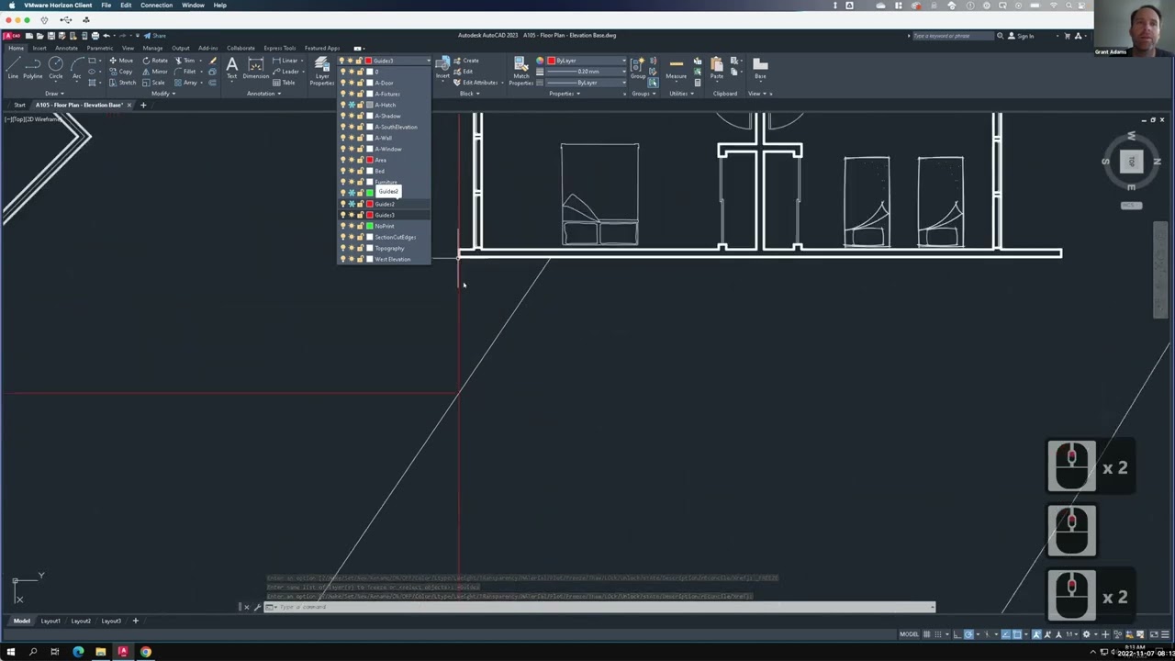Select the Start drawing tab
Viewport: 1175px width, 661px height.
[19, 105]
